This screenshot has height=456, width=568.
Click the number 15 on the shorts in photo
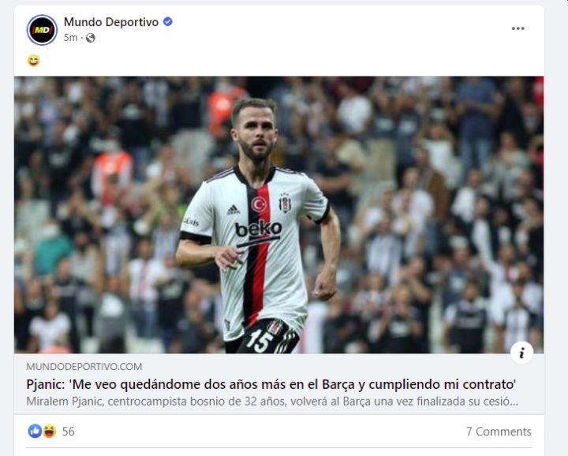pyautogui.click(x=260, y=341)
